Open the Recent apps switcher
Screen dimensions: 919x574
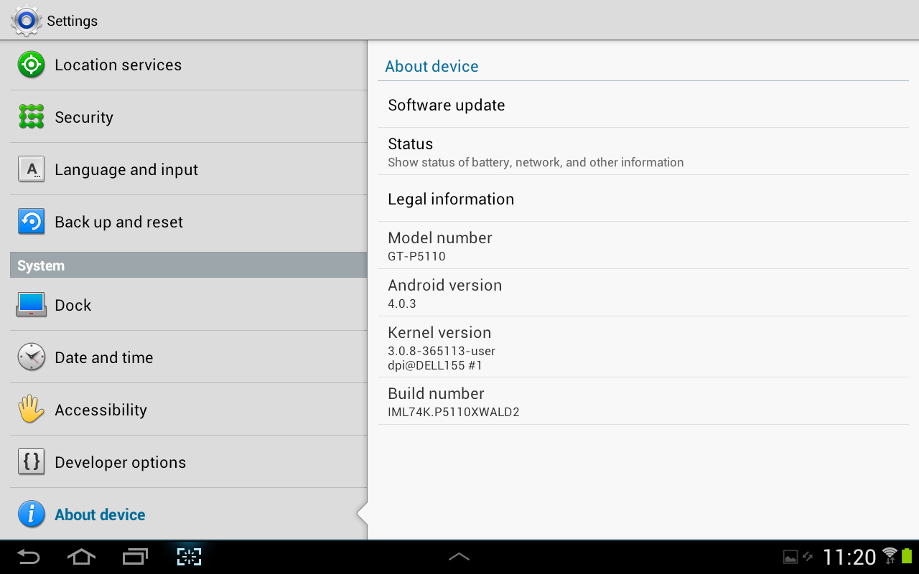click(x=135, y=557)
